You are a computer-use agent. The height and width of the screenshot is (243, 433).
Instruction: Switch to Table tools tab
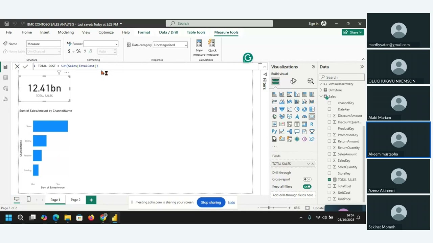pos(196,32)
